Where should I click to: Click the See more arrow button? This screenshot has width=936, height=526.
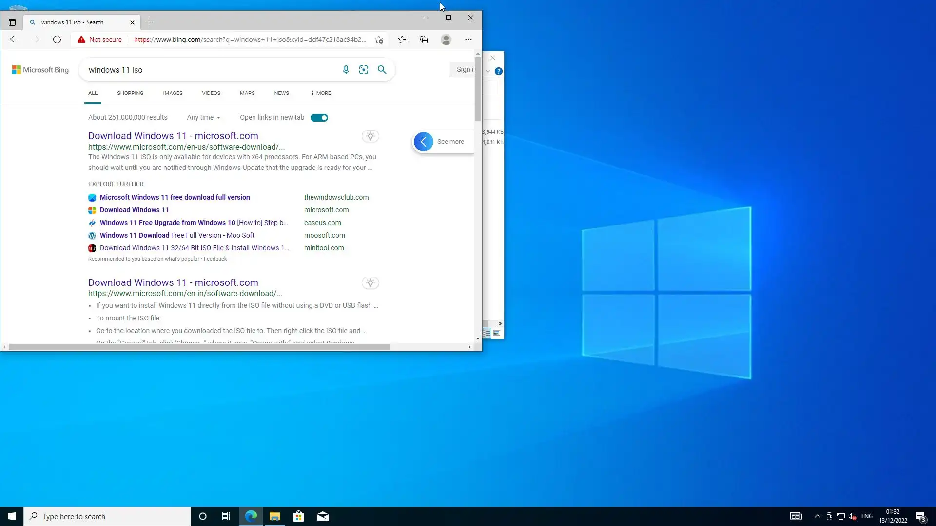pyautogui.click(x=424, y=142)
